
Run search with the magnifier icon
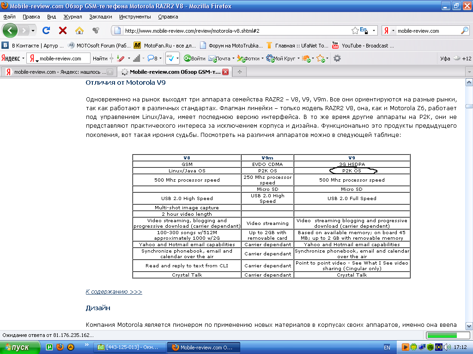[465, 30]
